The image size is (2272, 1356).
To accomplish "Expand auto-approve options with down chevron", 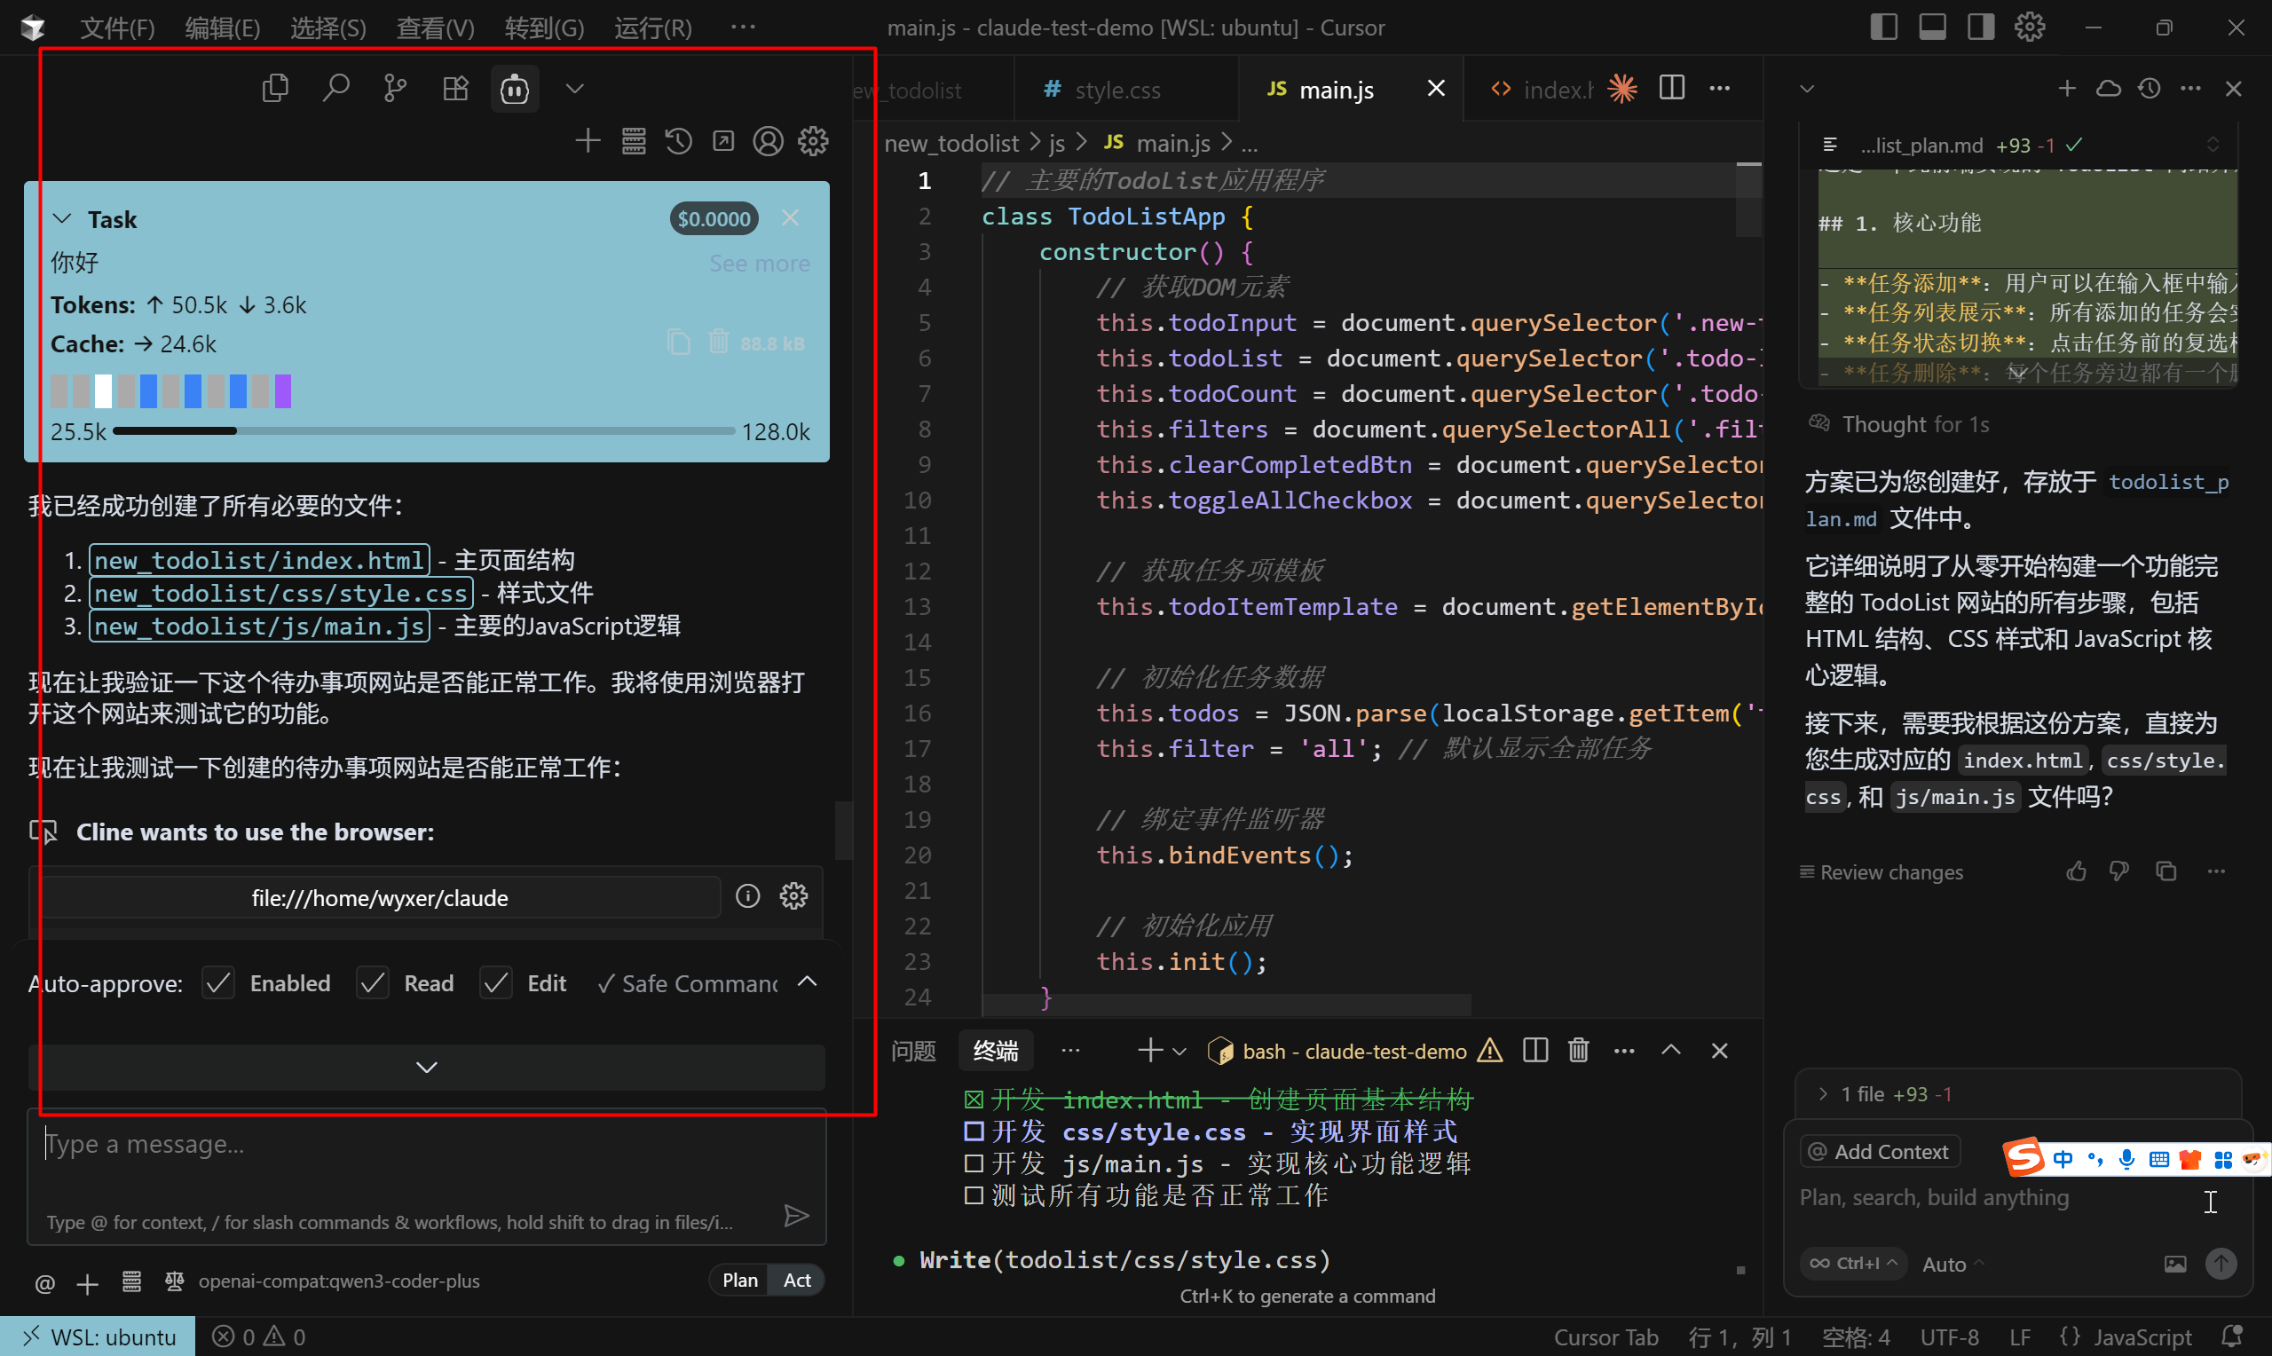I will point(426,1067).
